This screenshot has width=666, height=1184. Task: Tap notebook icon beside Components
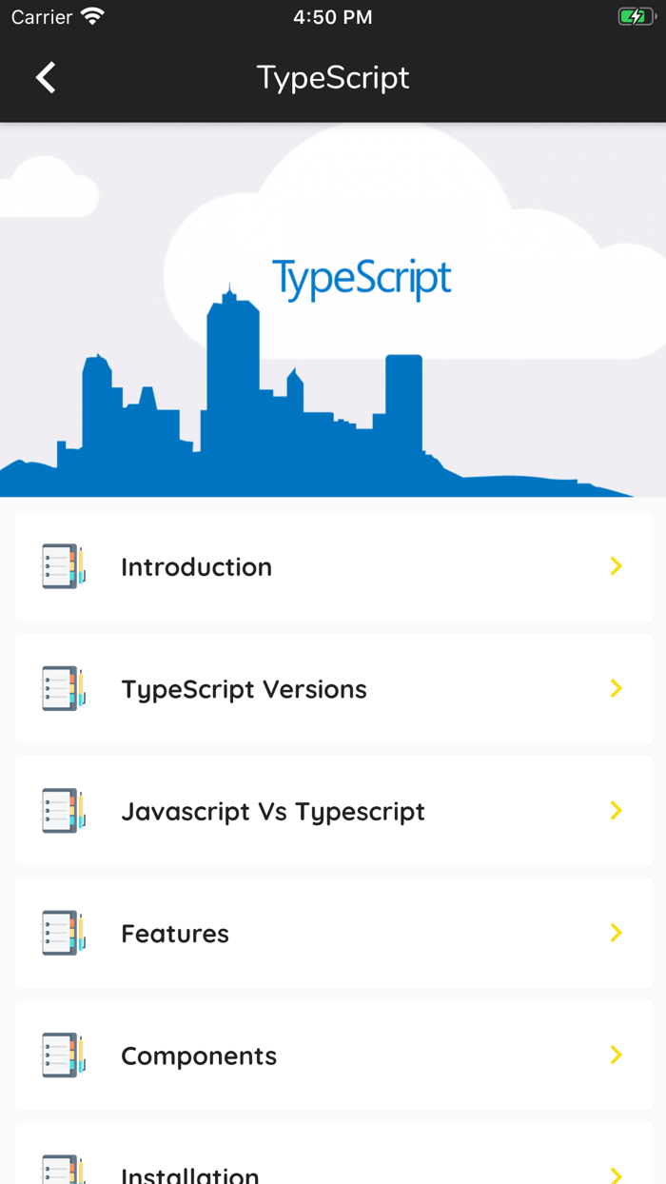64,1055
